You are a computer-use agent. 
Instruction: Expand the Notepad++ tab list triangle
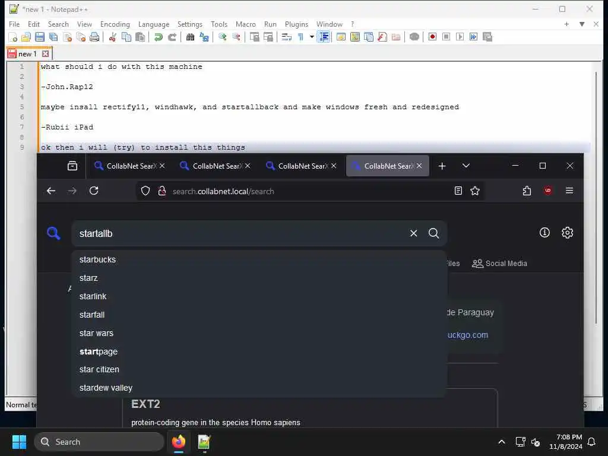click(582, 24)
